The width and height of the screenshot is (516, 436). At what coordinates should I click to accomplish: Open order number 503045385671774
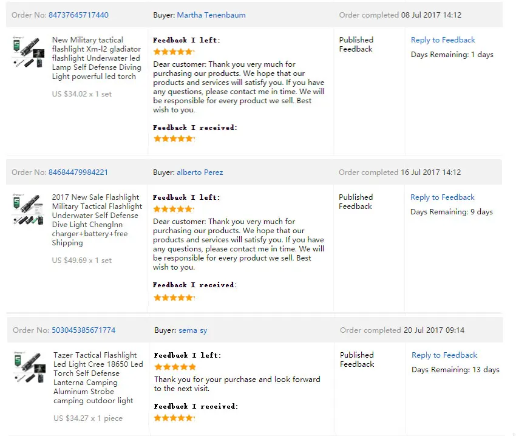84,330
